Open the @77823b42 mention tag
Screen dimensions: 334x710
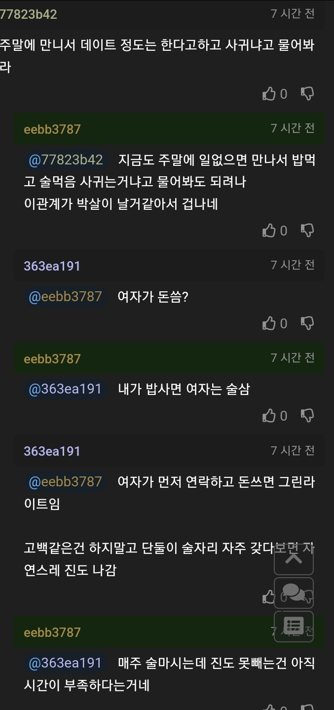point(66,160)
